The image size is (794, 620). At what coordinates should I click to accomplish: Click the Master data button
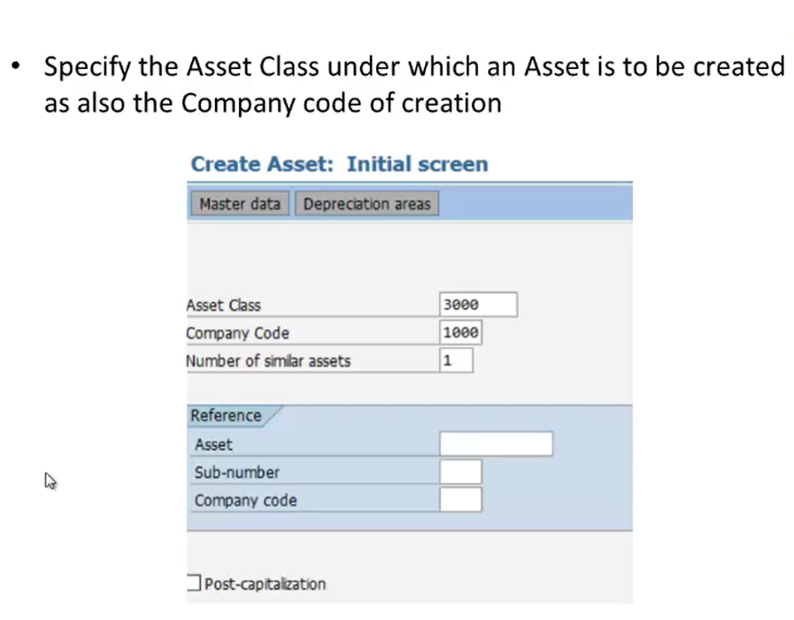click(240, 204)
